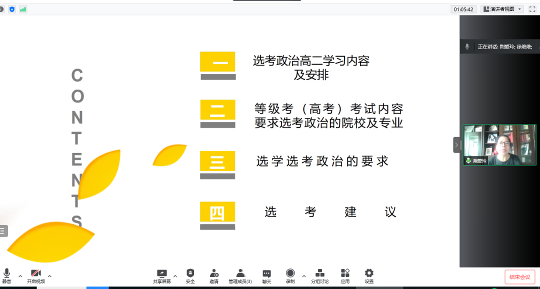Image resolution: width=540 pixels, height=289 pixels.
Task: Open the Share Screen (共享屏幕) tool
Action: pyautogui.click(x=161, y=275)
